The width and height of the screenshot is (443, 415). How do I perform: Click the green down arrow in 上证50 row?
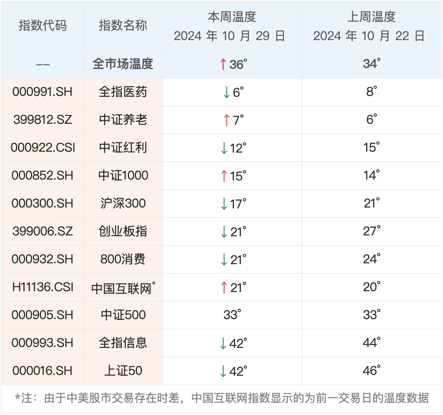[223, 371]
